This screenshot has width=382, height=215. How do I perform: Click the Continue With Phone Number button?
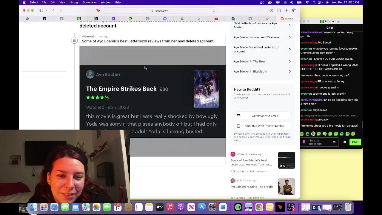coord(263,126)
